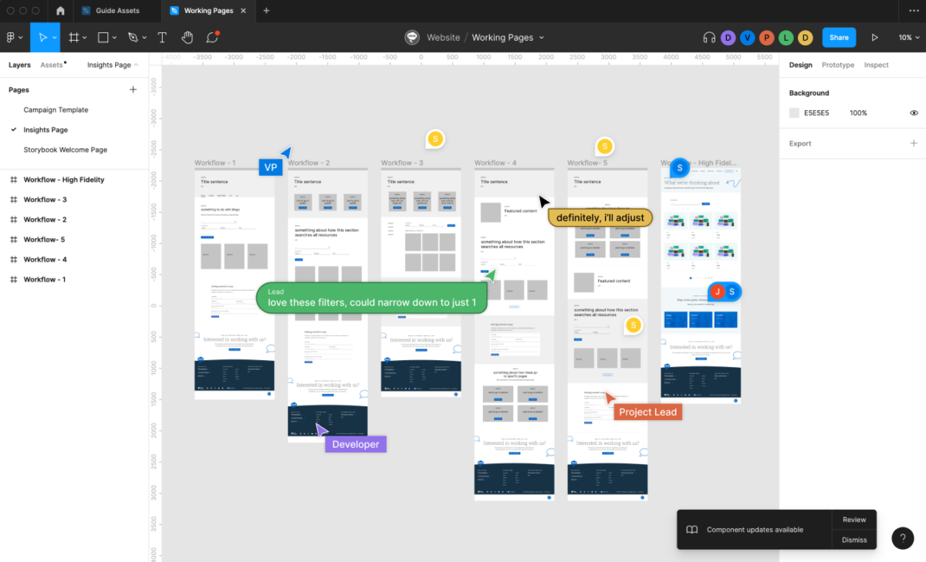Select the Move tool
The image size is (926, 562).
(x=45, y=37)
